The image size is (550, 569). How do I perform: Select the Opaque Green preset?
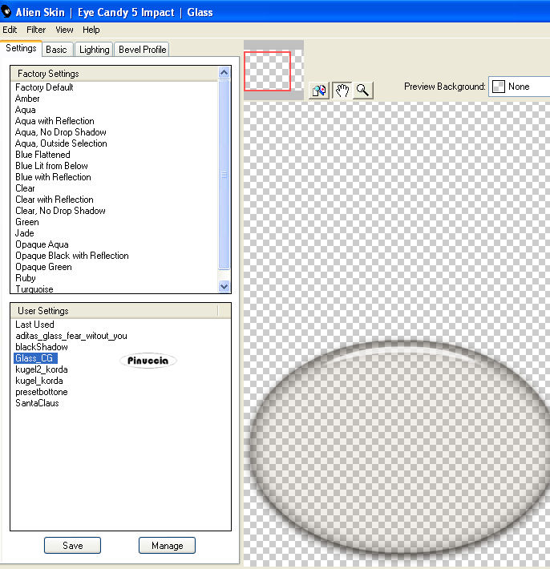43,268
